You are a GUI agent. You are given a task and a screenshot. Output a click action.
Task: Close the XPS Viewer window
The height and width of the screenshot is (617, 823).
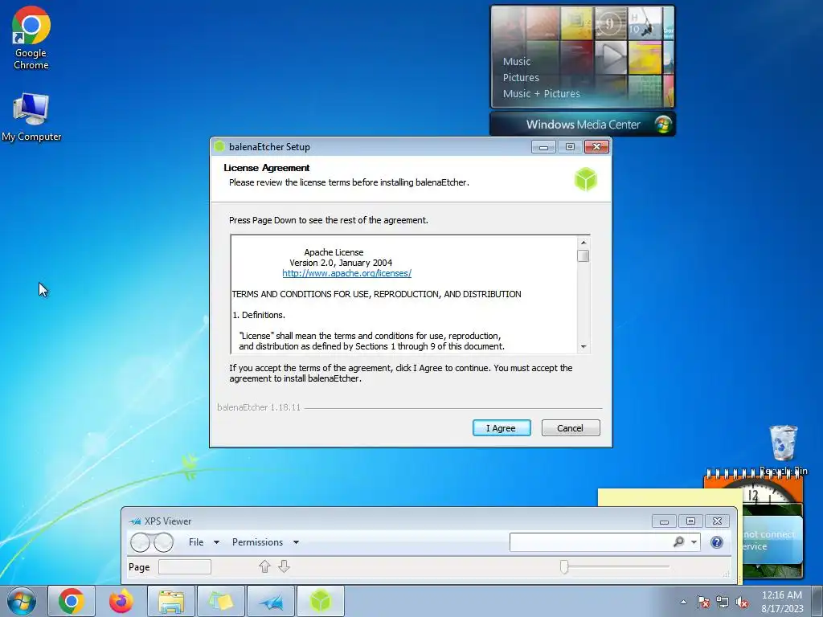pyautogui.click(x=717, y=521)
